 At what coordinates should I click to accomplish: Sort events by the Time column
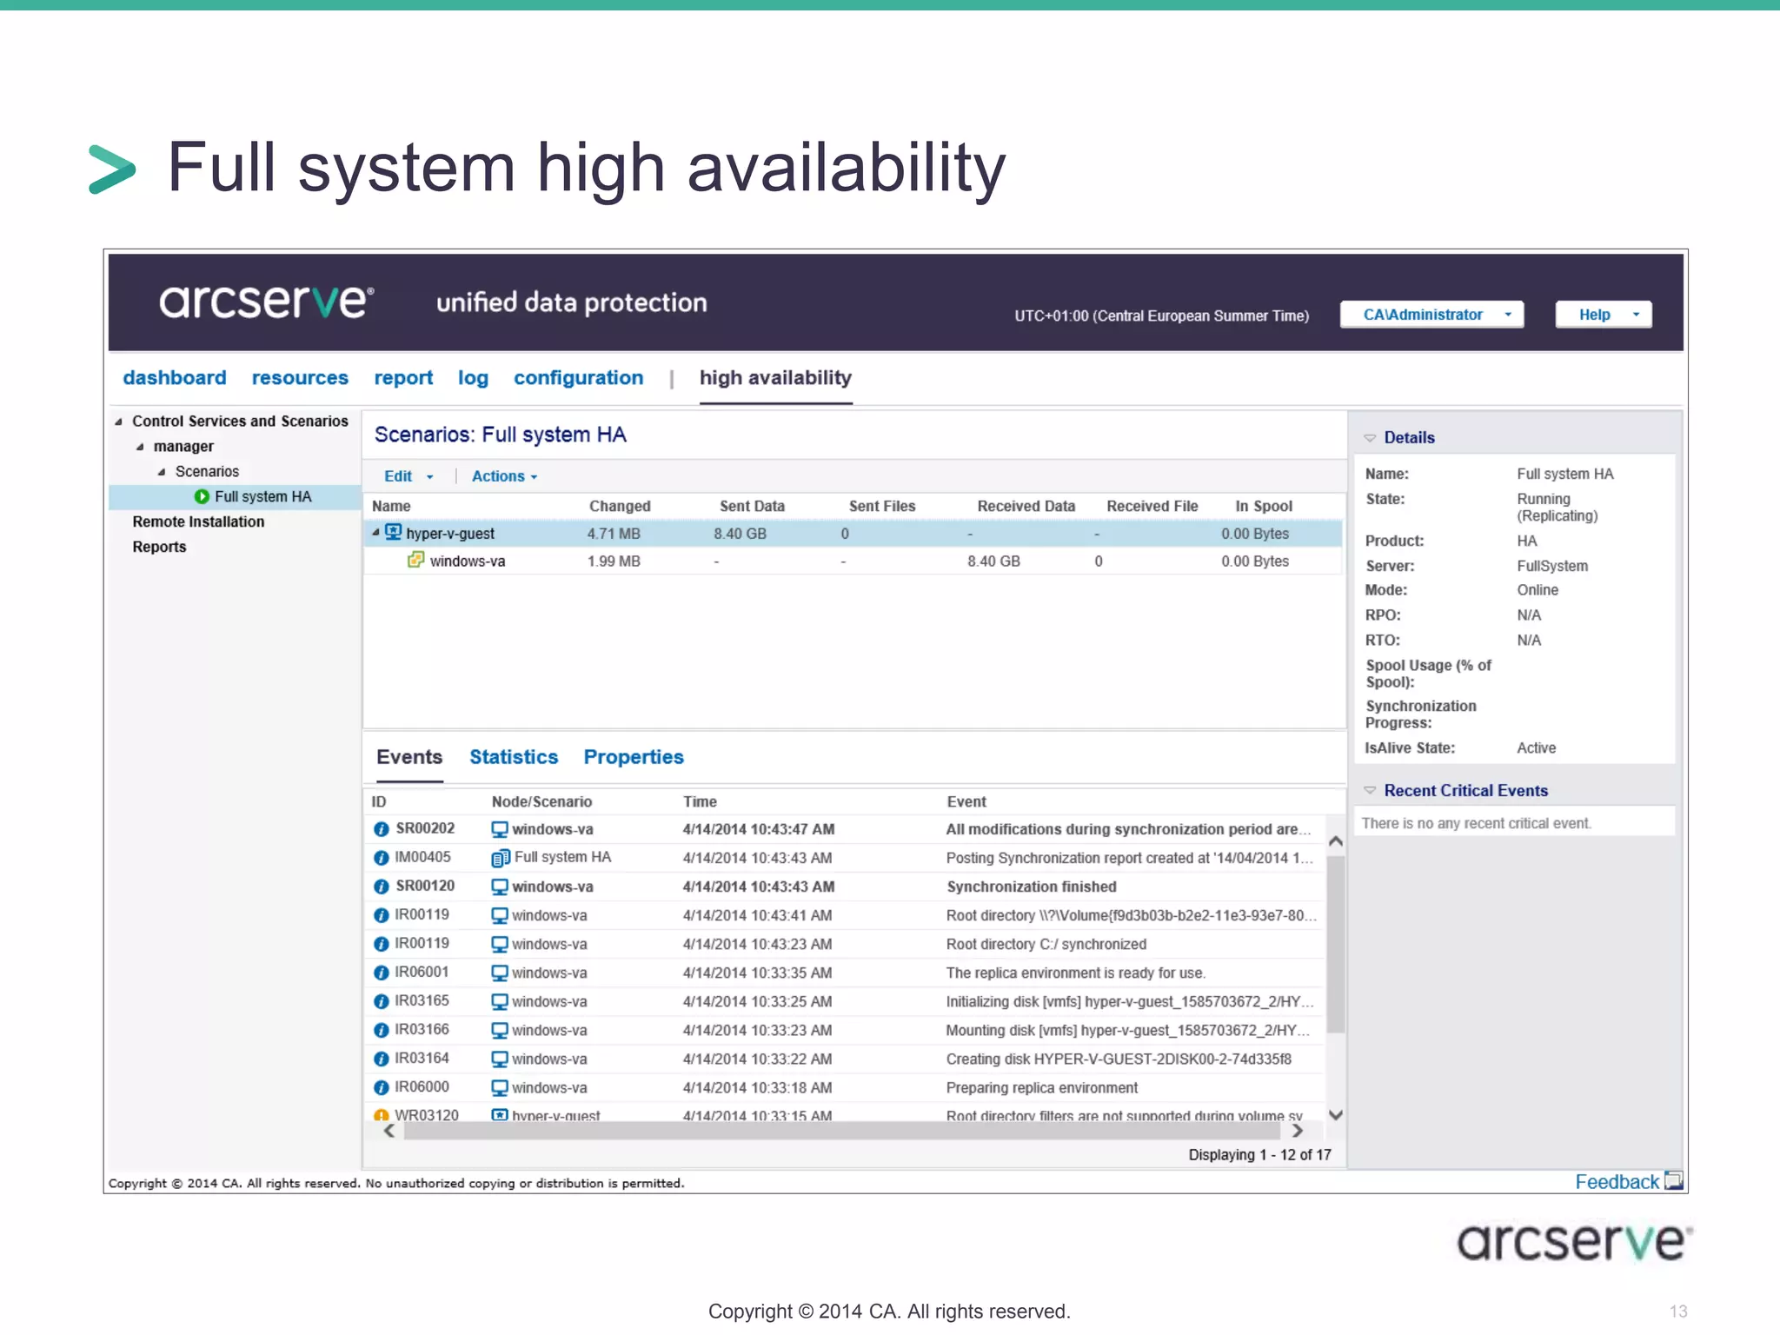(x=700, y=801)
